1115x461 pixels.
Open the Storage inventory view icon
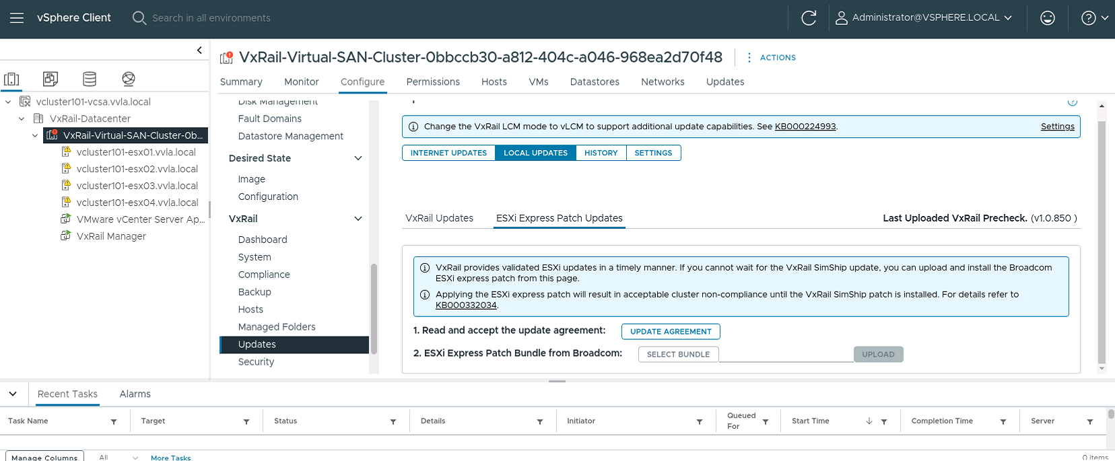[90, 79]
